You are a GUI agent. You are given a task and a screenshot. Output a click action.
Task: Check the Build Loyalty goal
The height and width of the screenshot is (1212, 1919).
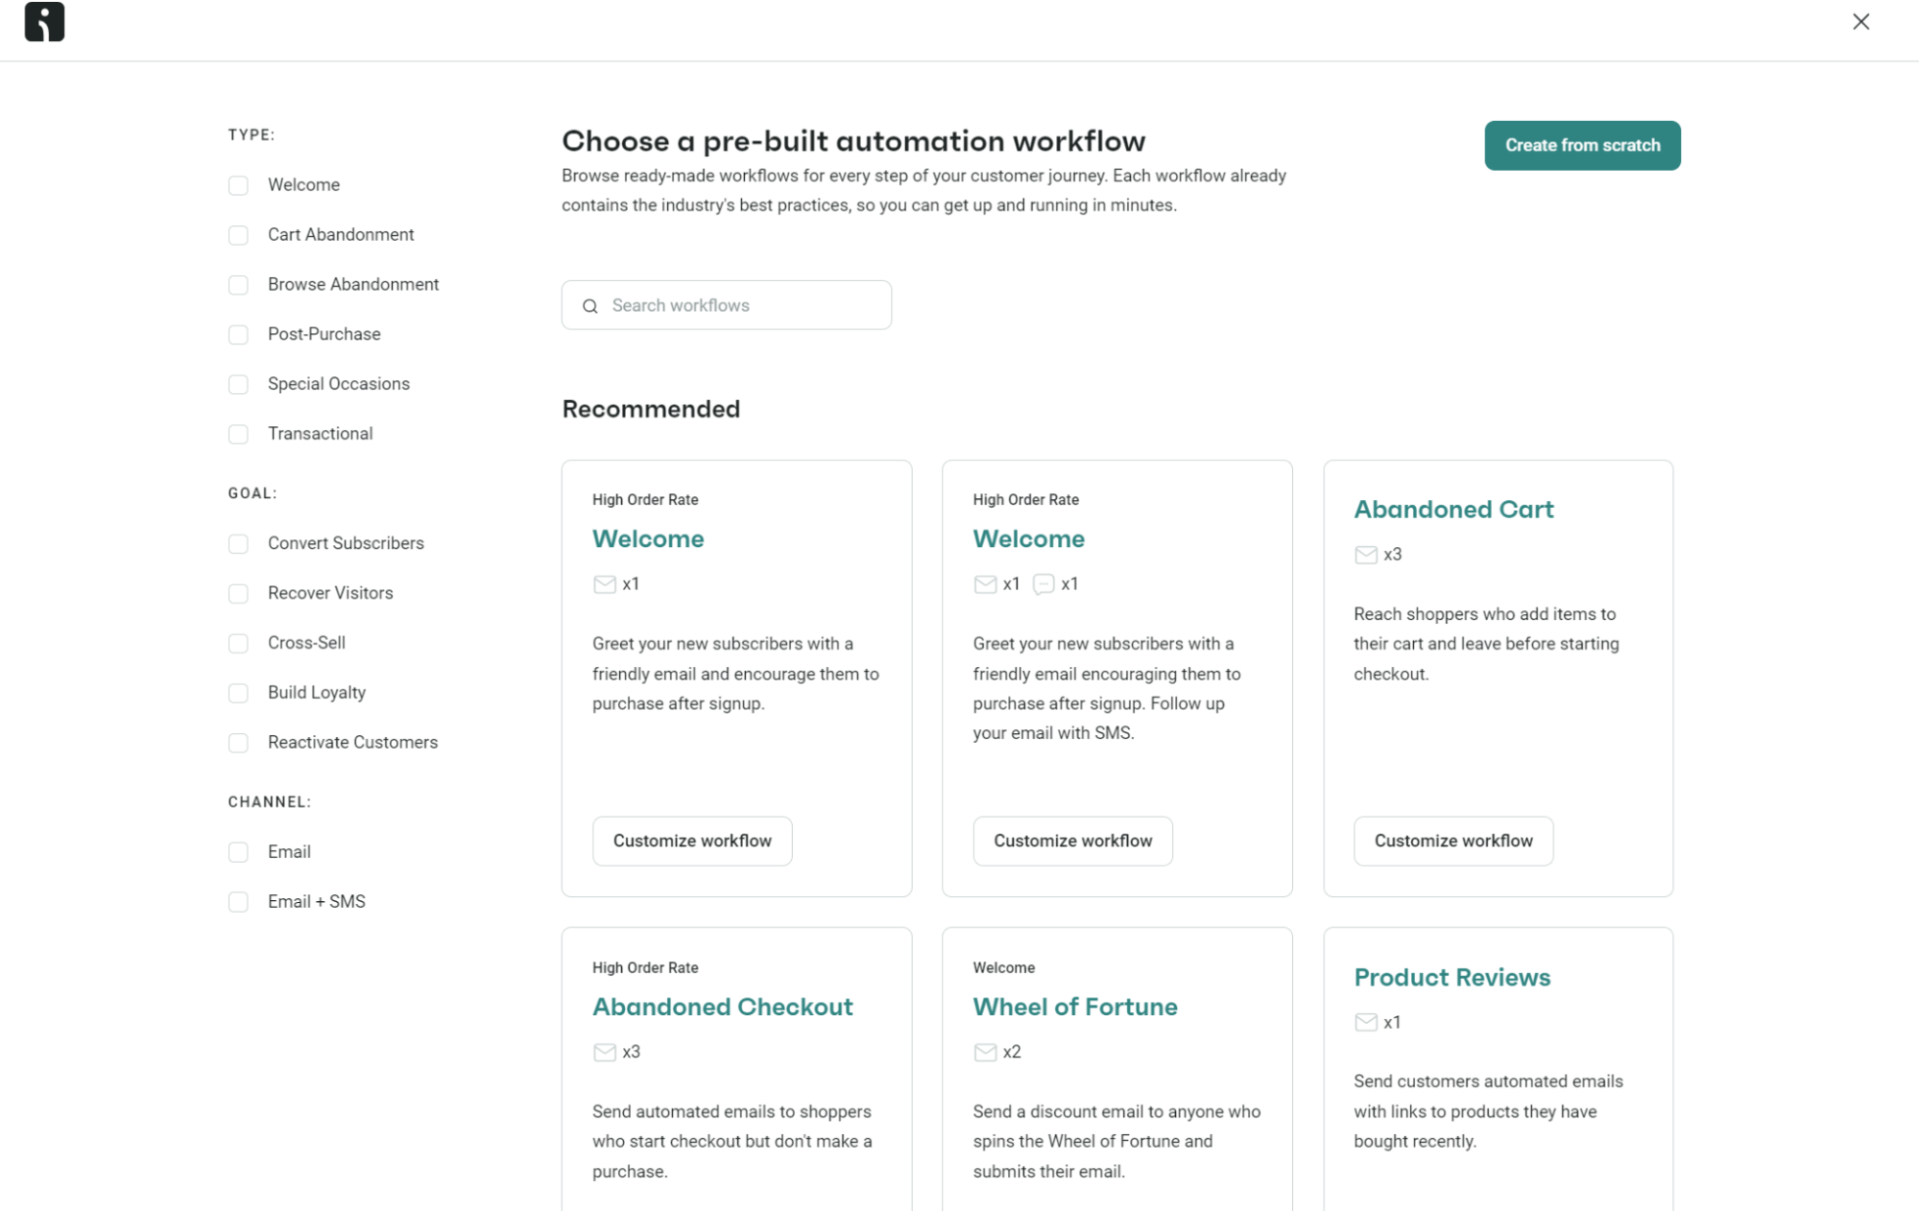point(238,693)
